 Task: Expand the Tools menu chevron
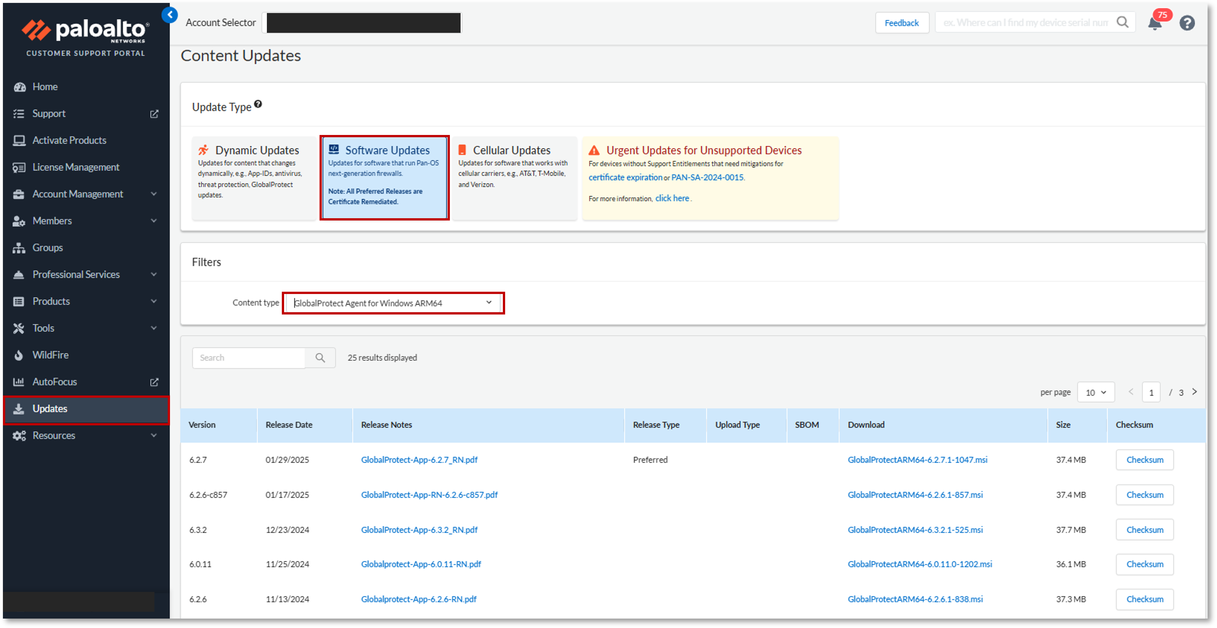click(x=153, y=328)
